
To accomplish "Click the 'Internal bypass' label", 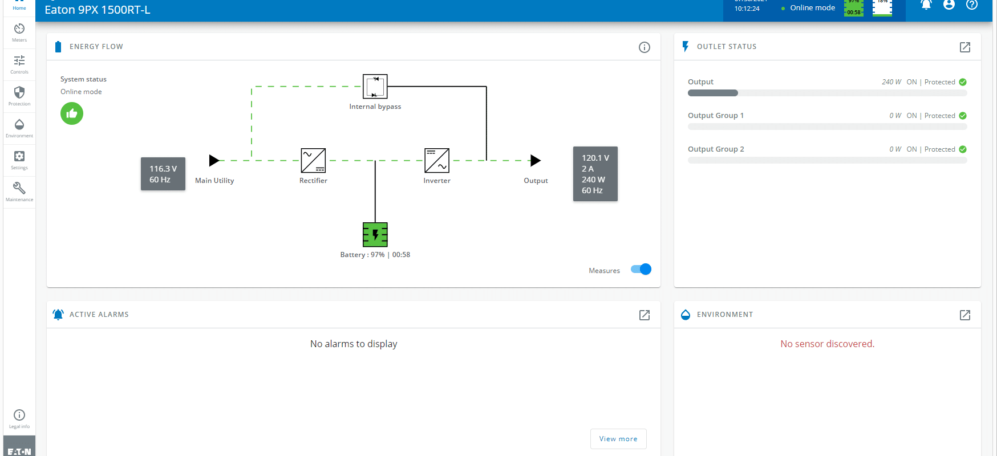I will click(375, 107).
